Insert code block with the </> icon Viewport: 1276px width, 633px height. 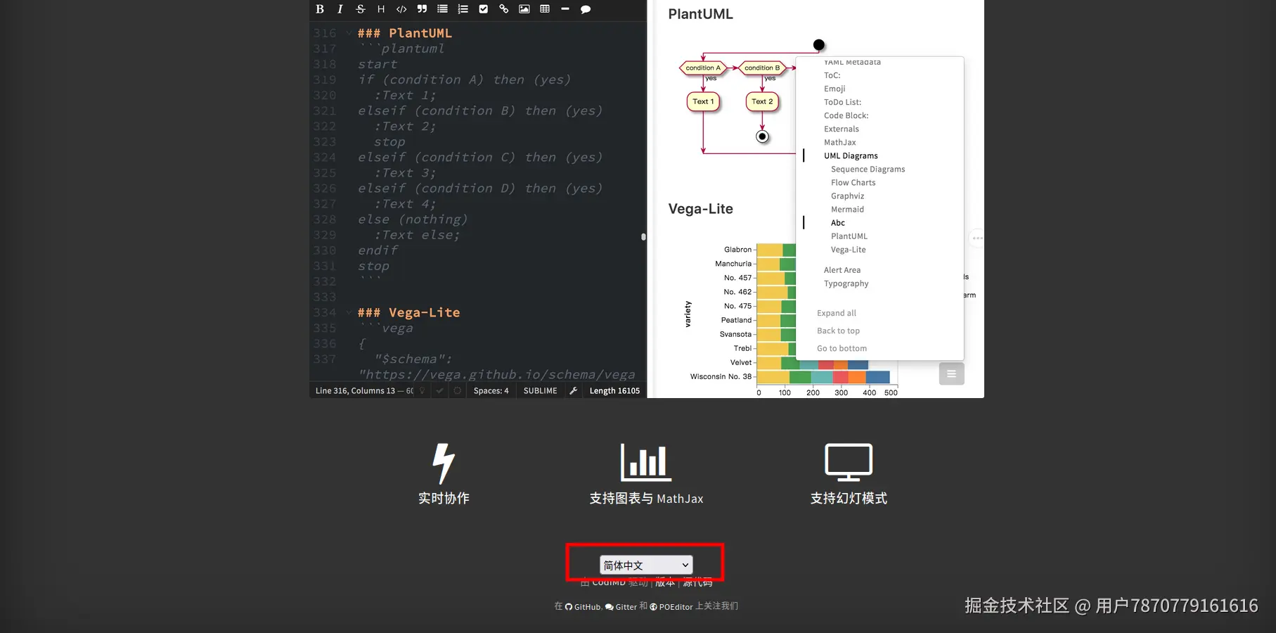click(401, 9)
